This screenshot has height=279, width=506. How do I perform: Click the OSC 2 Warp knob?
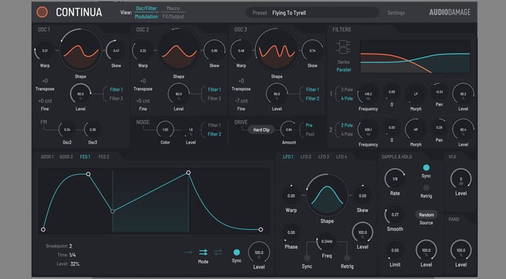(x=143, y=51)
